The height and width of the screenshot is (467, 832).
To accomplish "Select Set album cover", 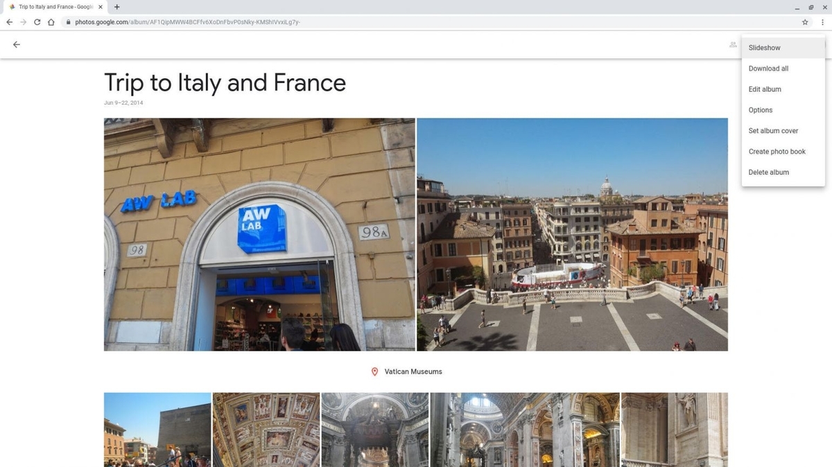I will [773, 130].
